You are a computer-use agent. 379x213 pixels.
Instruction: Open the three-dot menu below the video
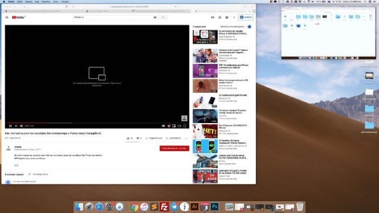[186, 138]
